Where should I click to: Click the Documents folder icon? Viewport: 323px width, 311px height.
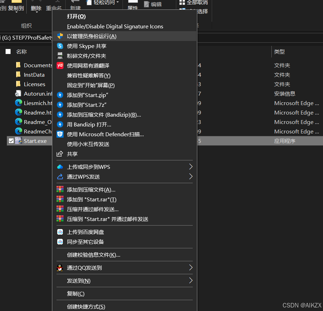18,65
